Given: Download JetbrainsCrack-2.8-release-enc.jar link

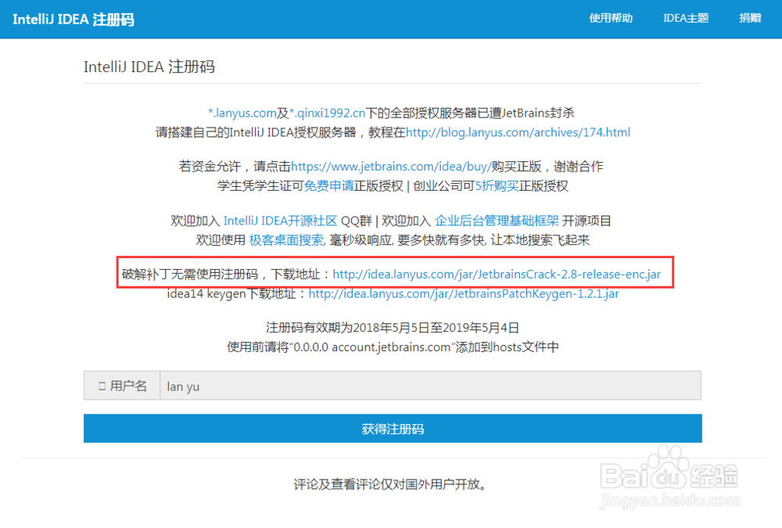Looking at the screenshot, I should tap(497, 274).
